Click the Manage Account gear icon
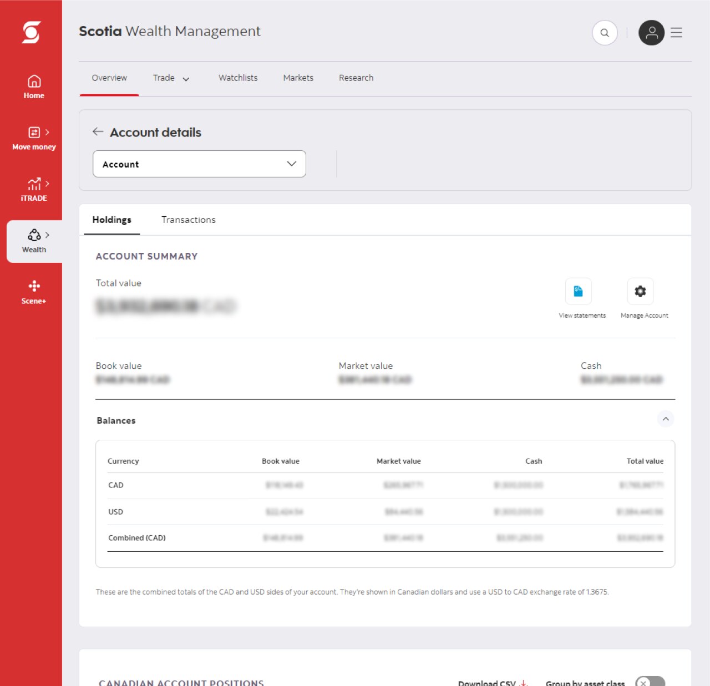The width and height of the screenshot is (710, 686). tap(640, 291)
